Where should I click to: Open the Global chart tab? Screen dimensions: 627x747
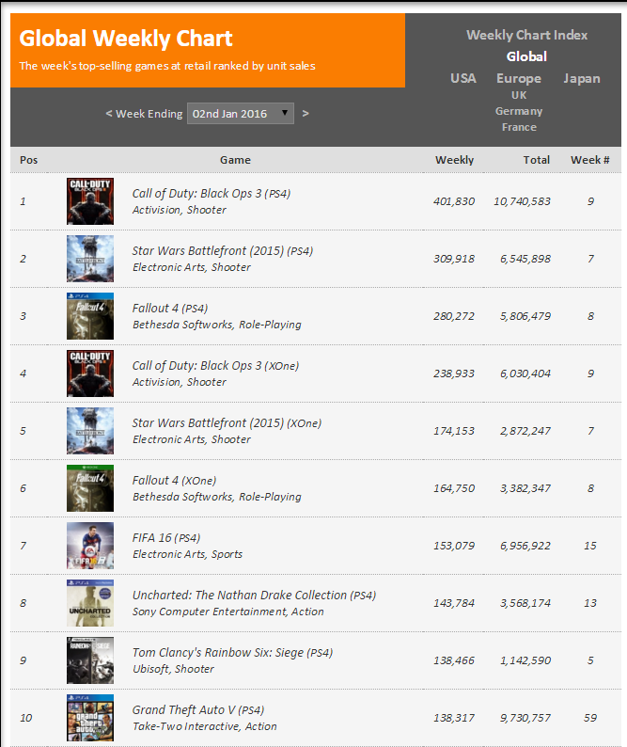pos(526,56)
